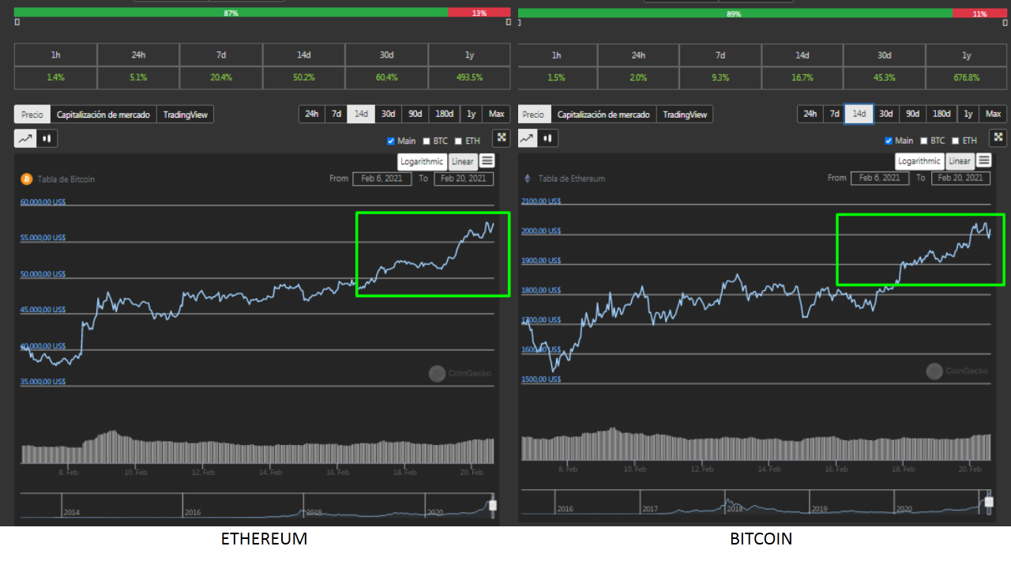Set Tabla de Bitcoin chart range to 24h

tap(312, 114)
